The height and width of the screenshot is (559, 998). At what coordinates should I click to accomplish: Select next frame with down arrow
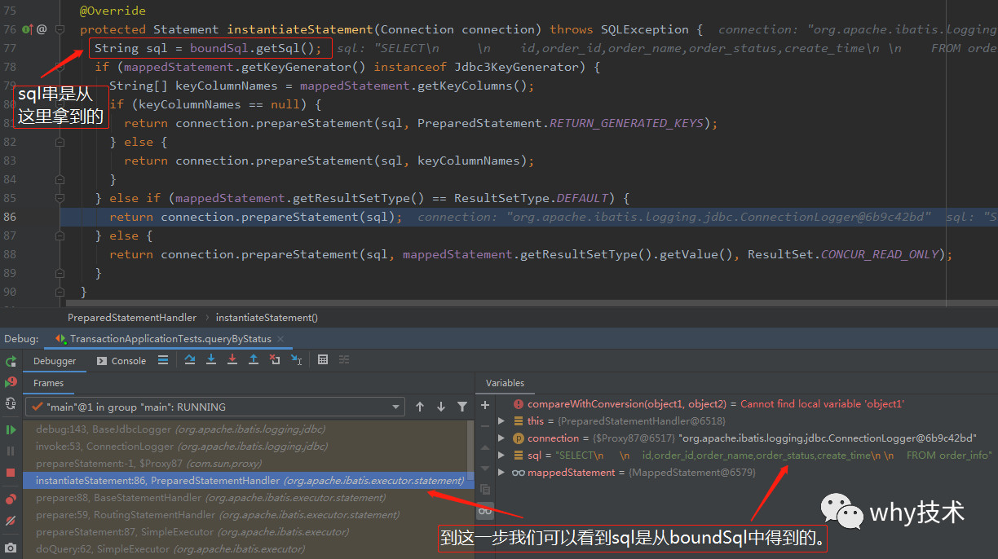point(441,407)
